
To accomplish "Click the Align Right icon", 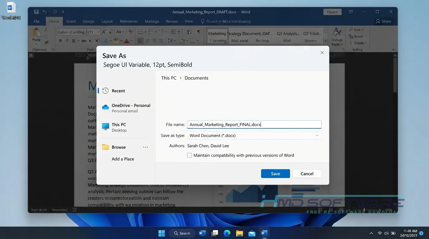I will coord(154,41).
